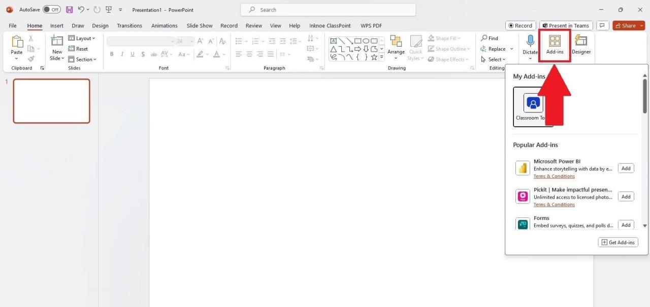Click the Increase Font Size icon

click(x=200, y=41)
